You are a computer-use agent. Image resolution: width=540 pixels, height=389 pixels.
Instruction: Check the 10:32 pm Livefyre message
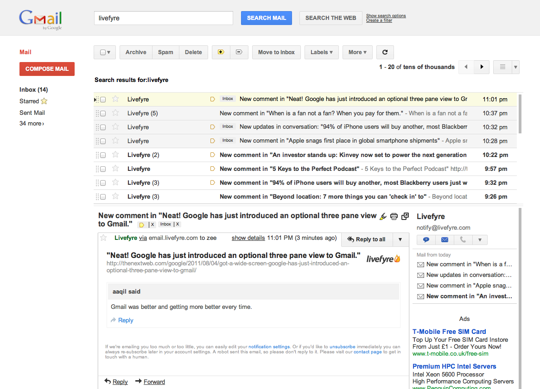click(102, 127)
